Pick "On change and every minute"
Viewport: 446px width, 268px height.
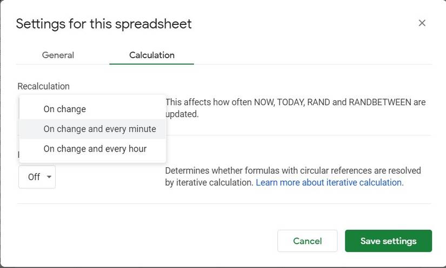(x=99, y=129)
